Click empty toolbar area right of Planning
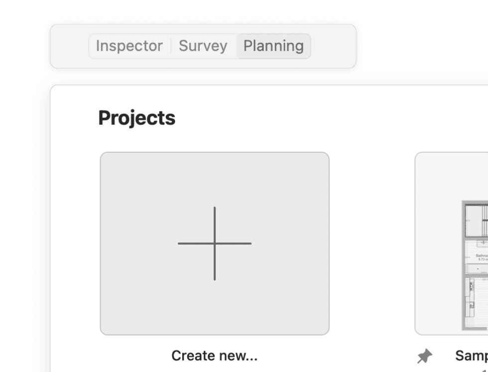The height and width of the screenshot is (372, 488). pos(333,46)
